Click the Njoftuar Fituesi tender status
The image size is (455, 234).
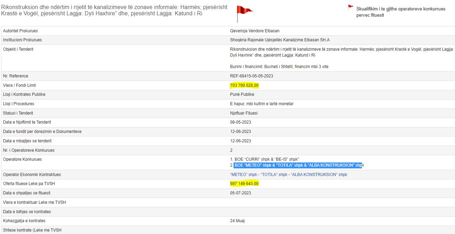(244, 113)
